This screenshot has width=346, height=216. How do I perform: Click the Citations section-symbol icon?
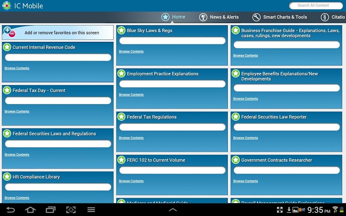pyautogui.click(x=325, y=17)
